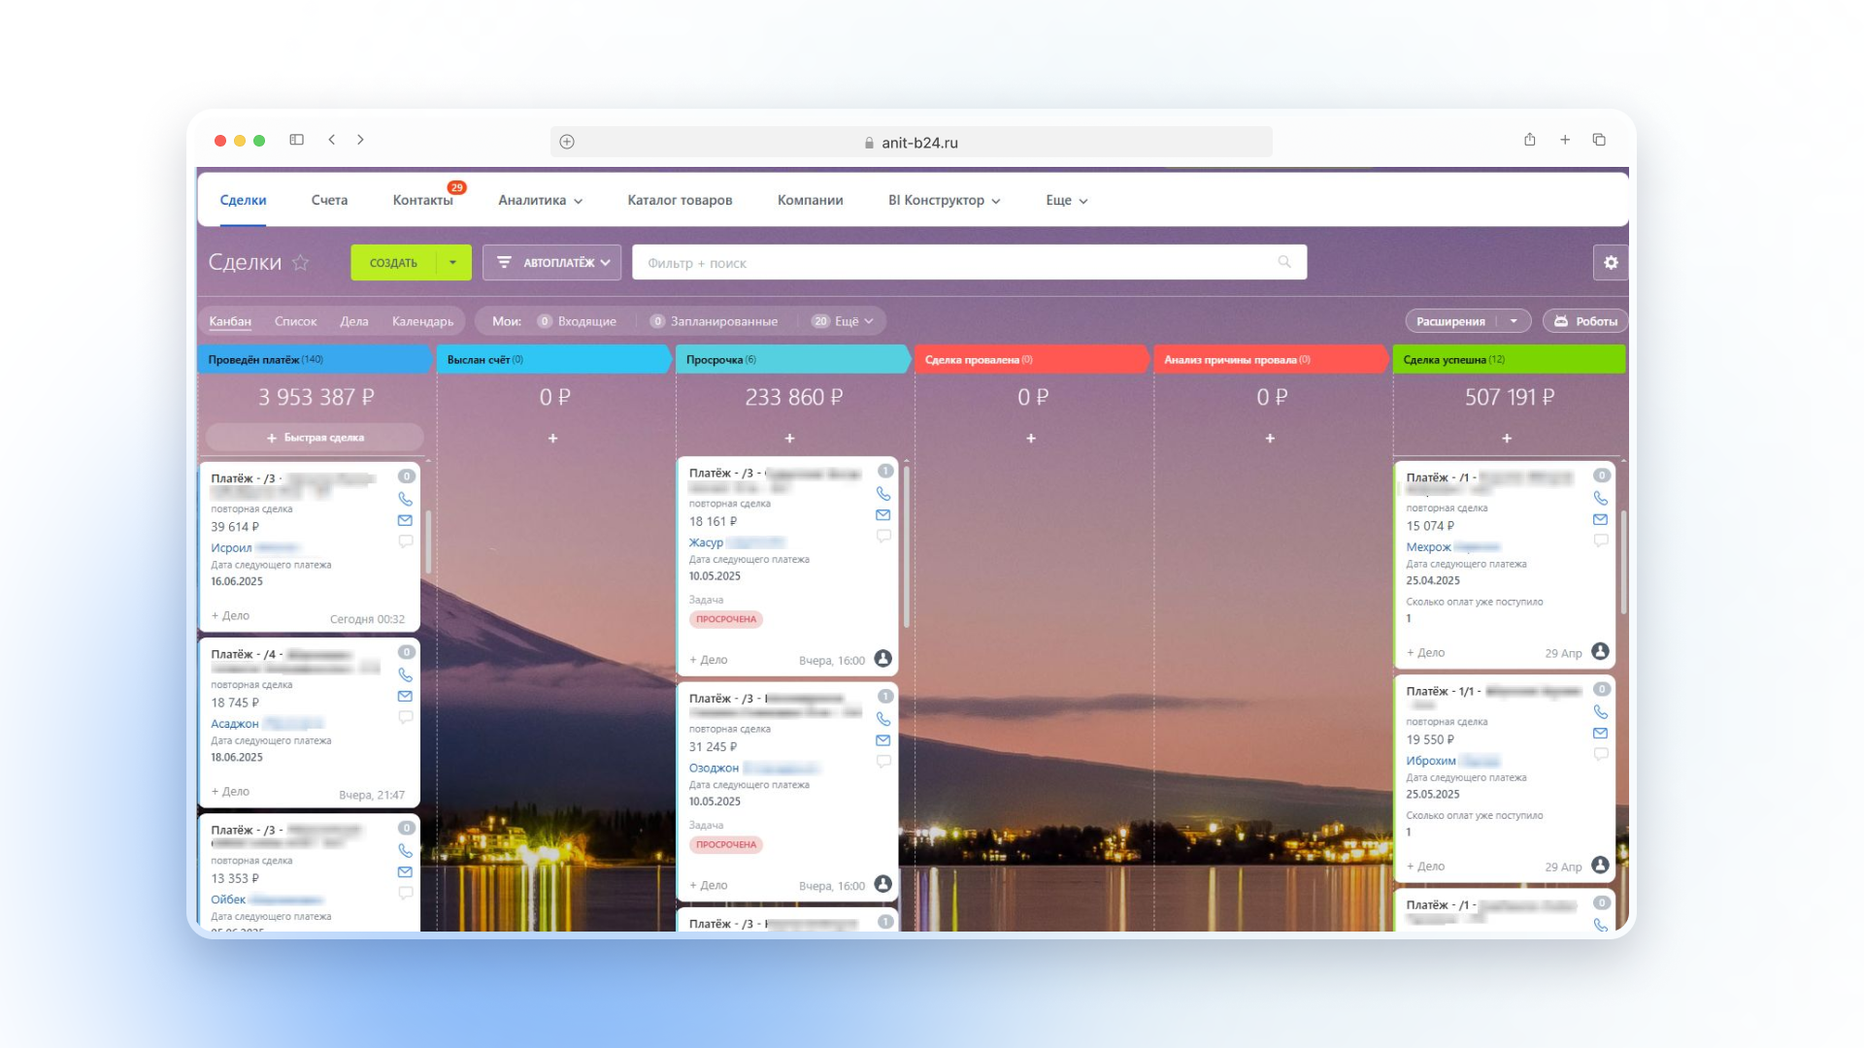The image size is (1864, 1048).
Task: Click the favorite star next to Сделки title
Action: click(x=301, y=263)
